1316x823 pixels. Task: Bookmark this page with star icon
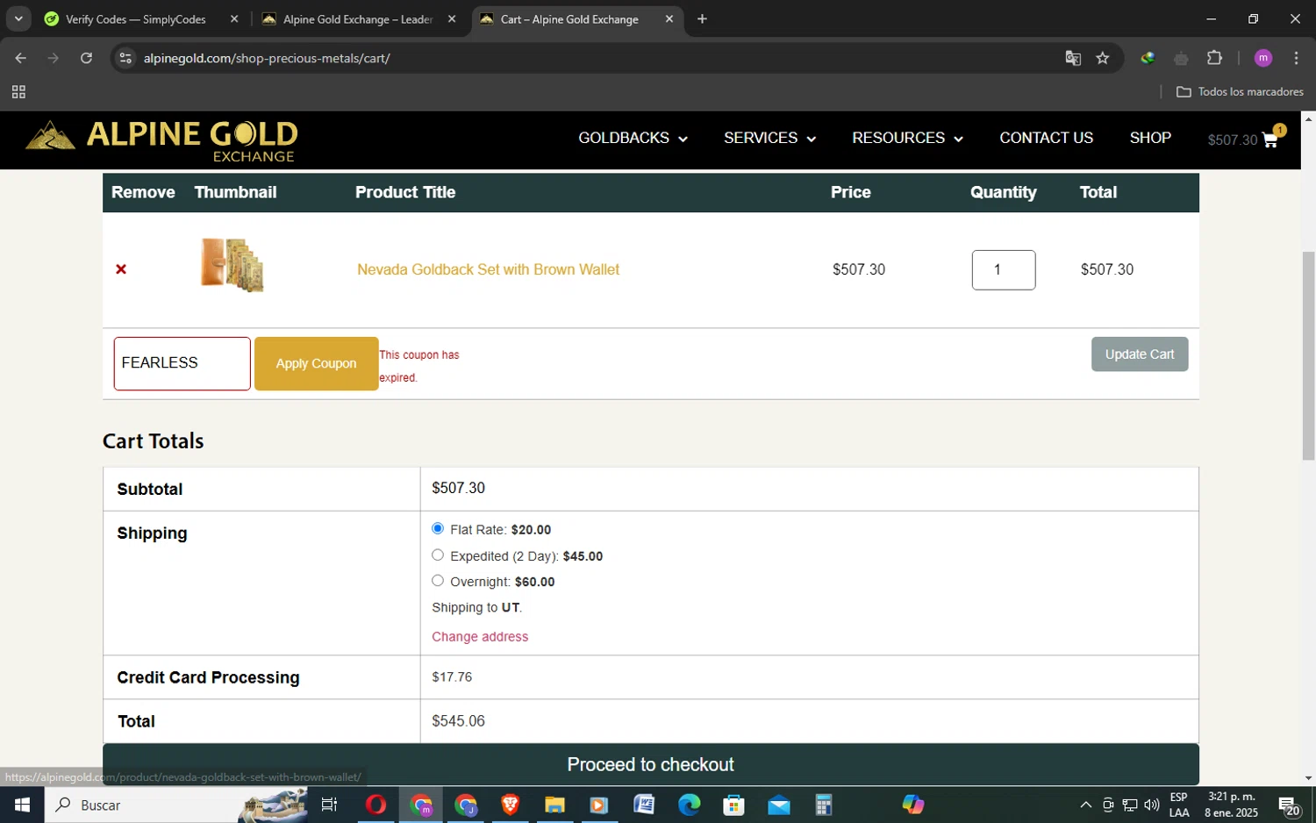(1103, 58)
